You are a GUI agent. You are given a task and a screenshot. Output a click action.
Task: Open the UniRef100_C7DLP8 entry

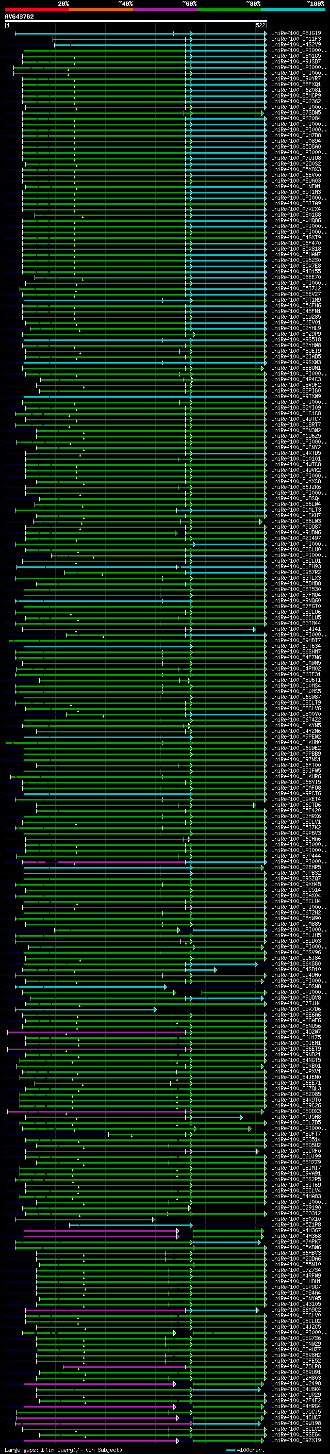point(296,1366)
